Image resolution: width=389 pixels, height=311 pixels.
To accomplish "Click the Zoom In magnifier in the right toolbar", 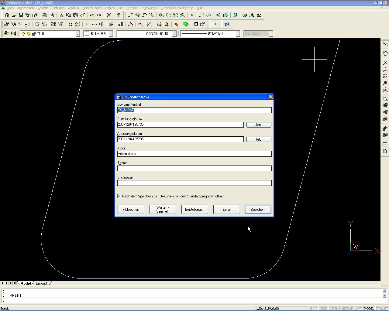I will [385, 63].
